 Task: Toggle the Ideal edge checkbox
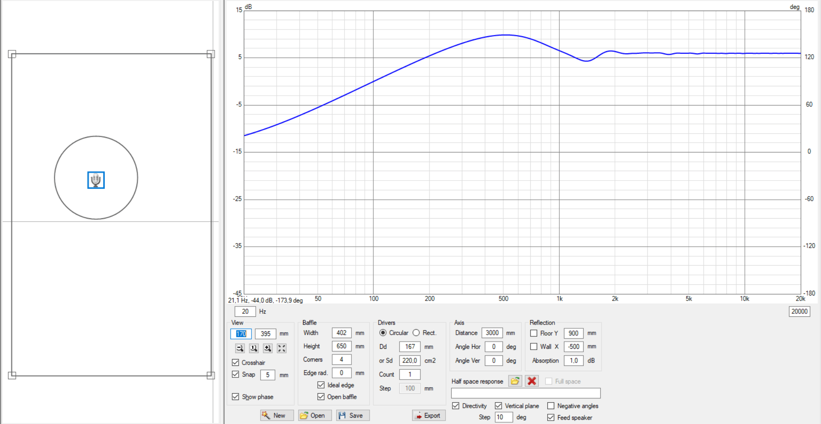(321, 385)
